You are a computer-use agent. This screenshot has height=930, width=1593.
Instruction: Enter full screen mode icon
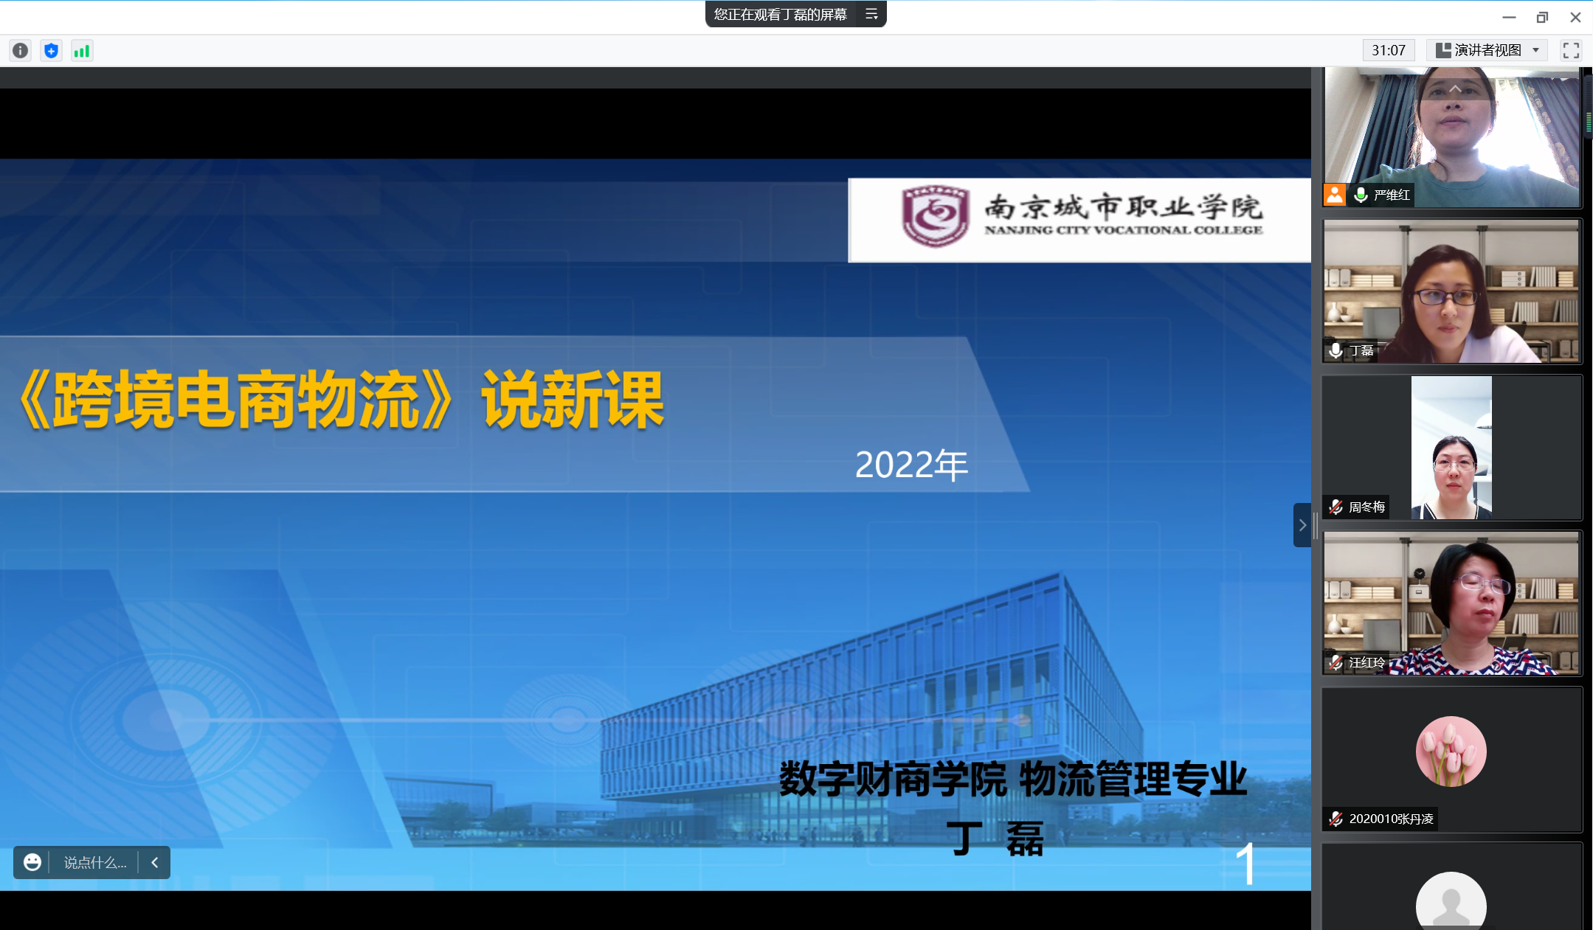(x=1571, y=50)
